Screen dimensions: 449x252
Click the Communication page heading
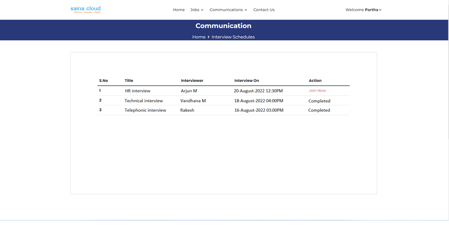click(223, 26)
